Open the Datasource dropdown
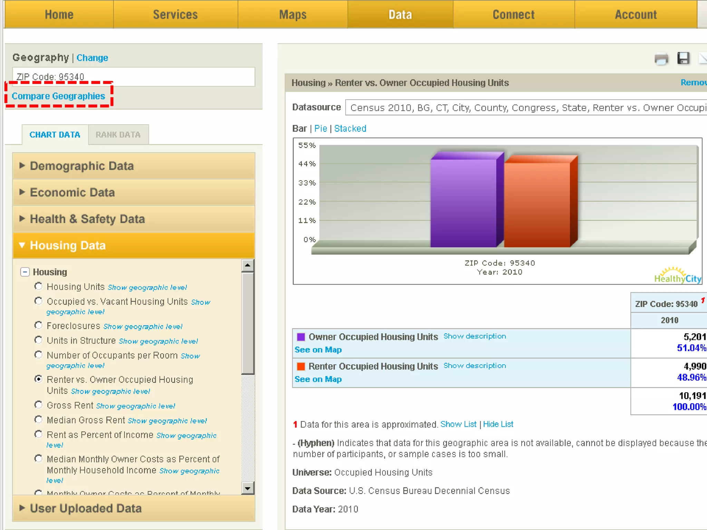This screenshot has height=530, width=707. click(x=526, y=108)
